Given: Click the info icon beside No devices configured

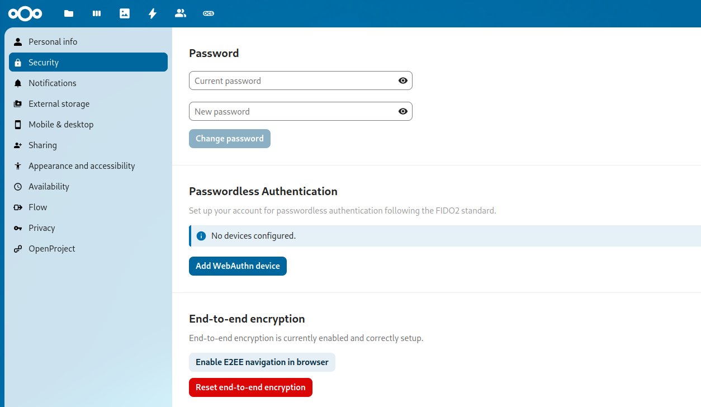Looking at the screenshot, I should point(201,236).
